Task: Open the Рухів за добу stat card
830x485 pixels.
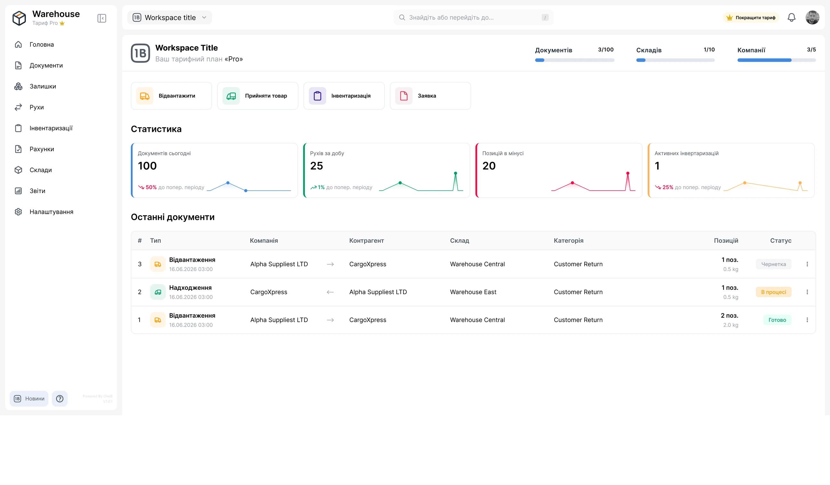Action: (387, 170)
